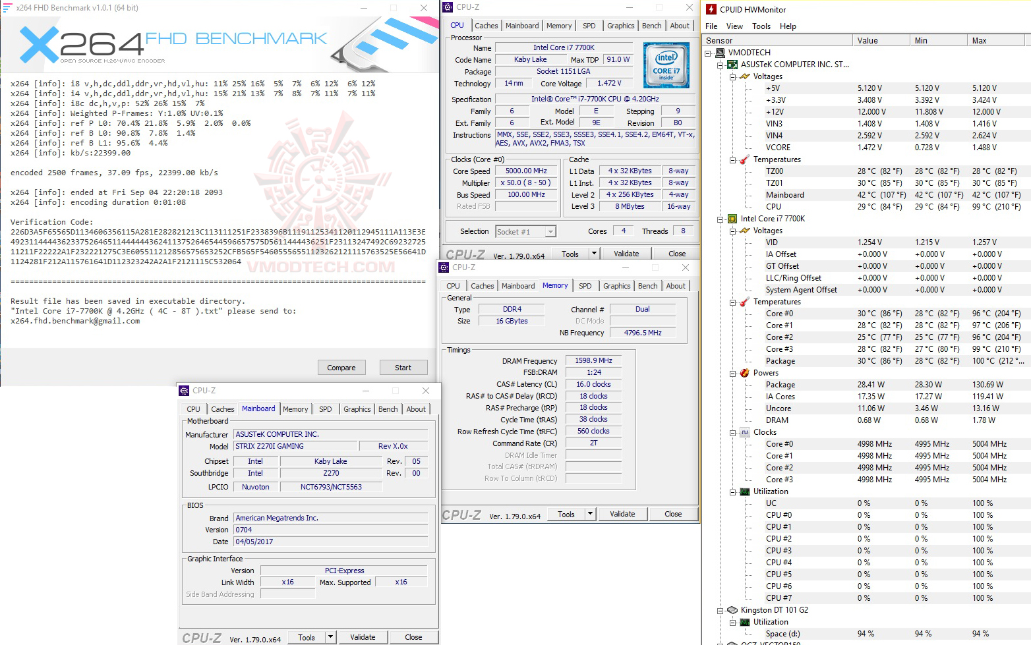Collapse the Powers section in HWMonitor
The image size is (1031, 645).
(x=732, y=374)
